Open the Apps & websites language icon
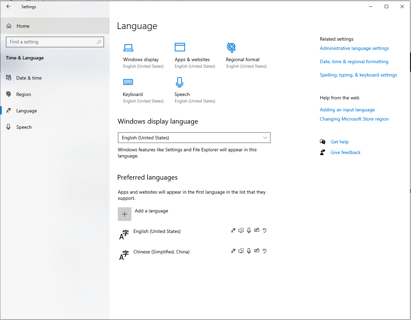This screenshot has width=411, height=320. [180, 48]
